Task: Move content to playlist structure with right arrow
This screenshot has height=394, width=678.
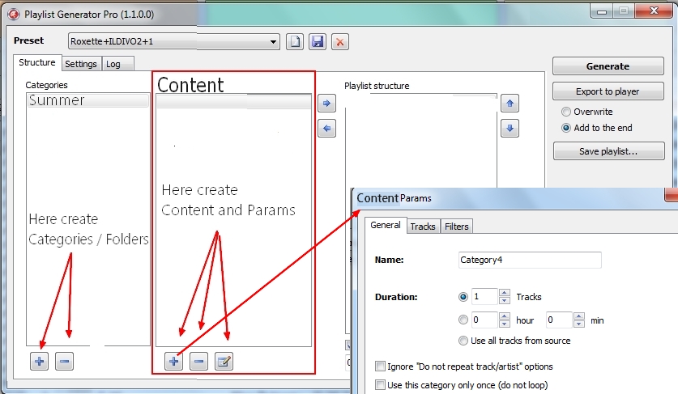Action: (x=327, y=104)
